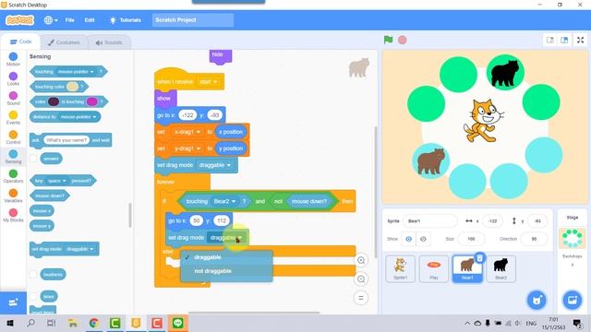Open File Explorer from the taskbar
591x332 pixels.
73,323
